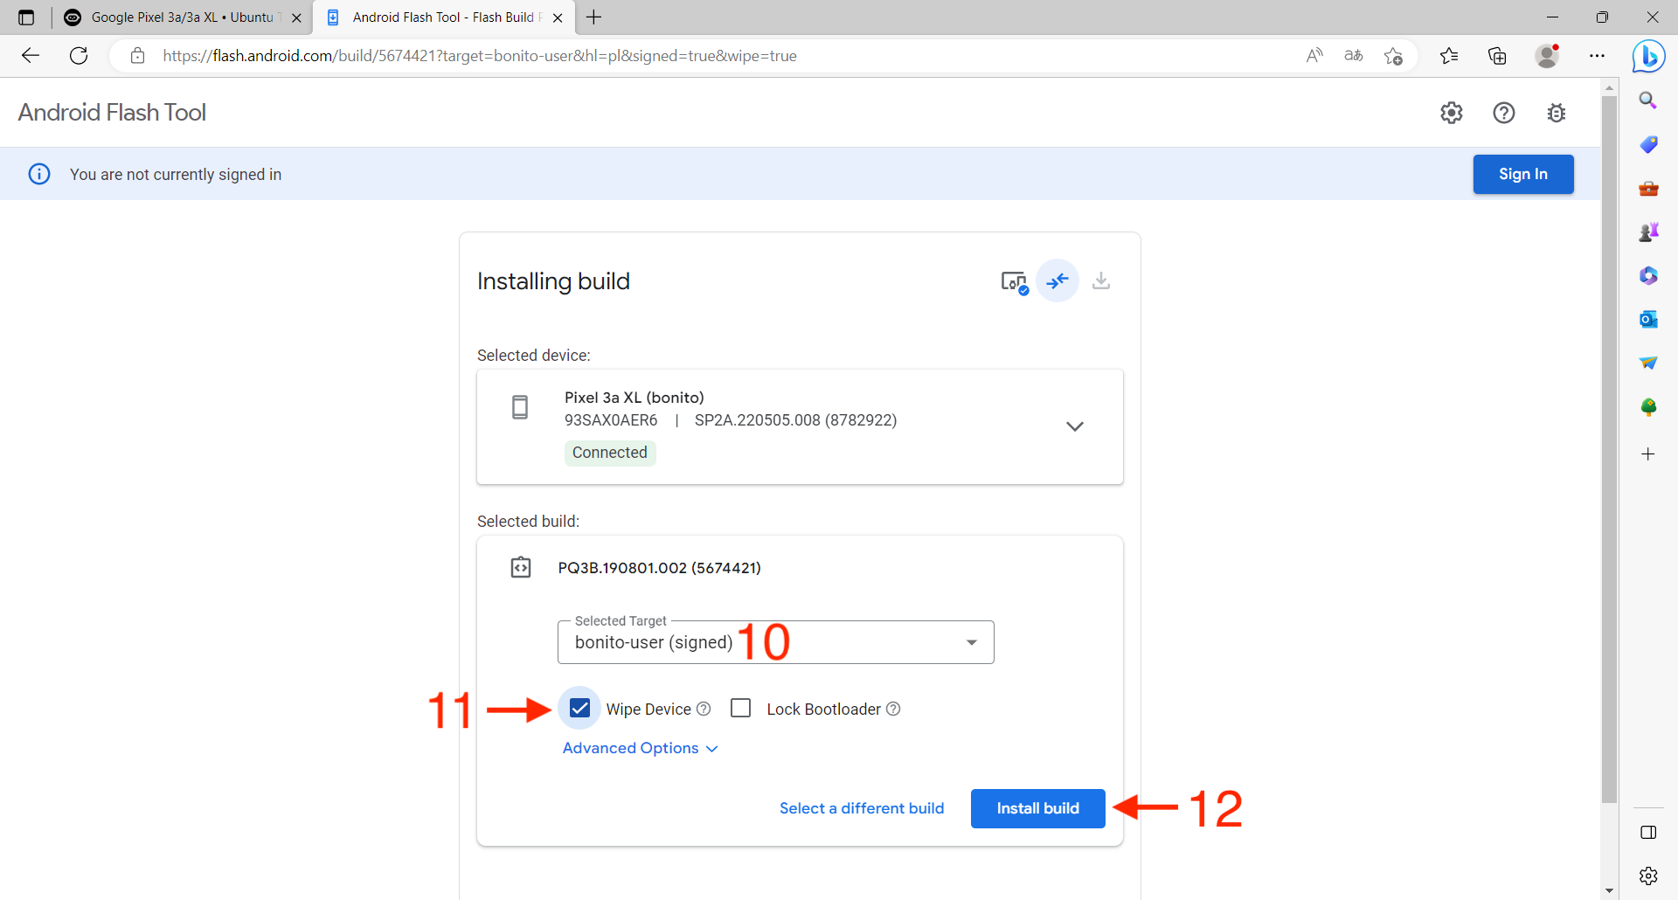1678x900 pixels.
Task: Click the Lock Bootloader help icon
Action: [893, 709]
